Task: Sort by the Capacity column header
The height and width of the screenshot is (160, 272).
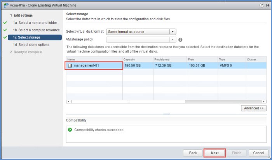Action: (x=138, y=60)
